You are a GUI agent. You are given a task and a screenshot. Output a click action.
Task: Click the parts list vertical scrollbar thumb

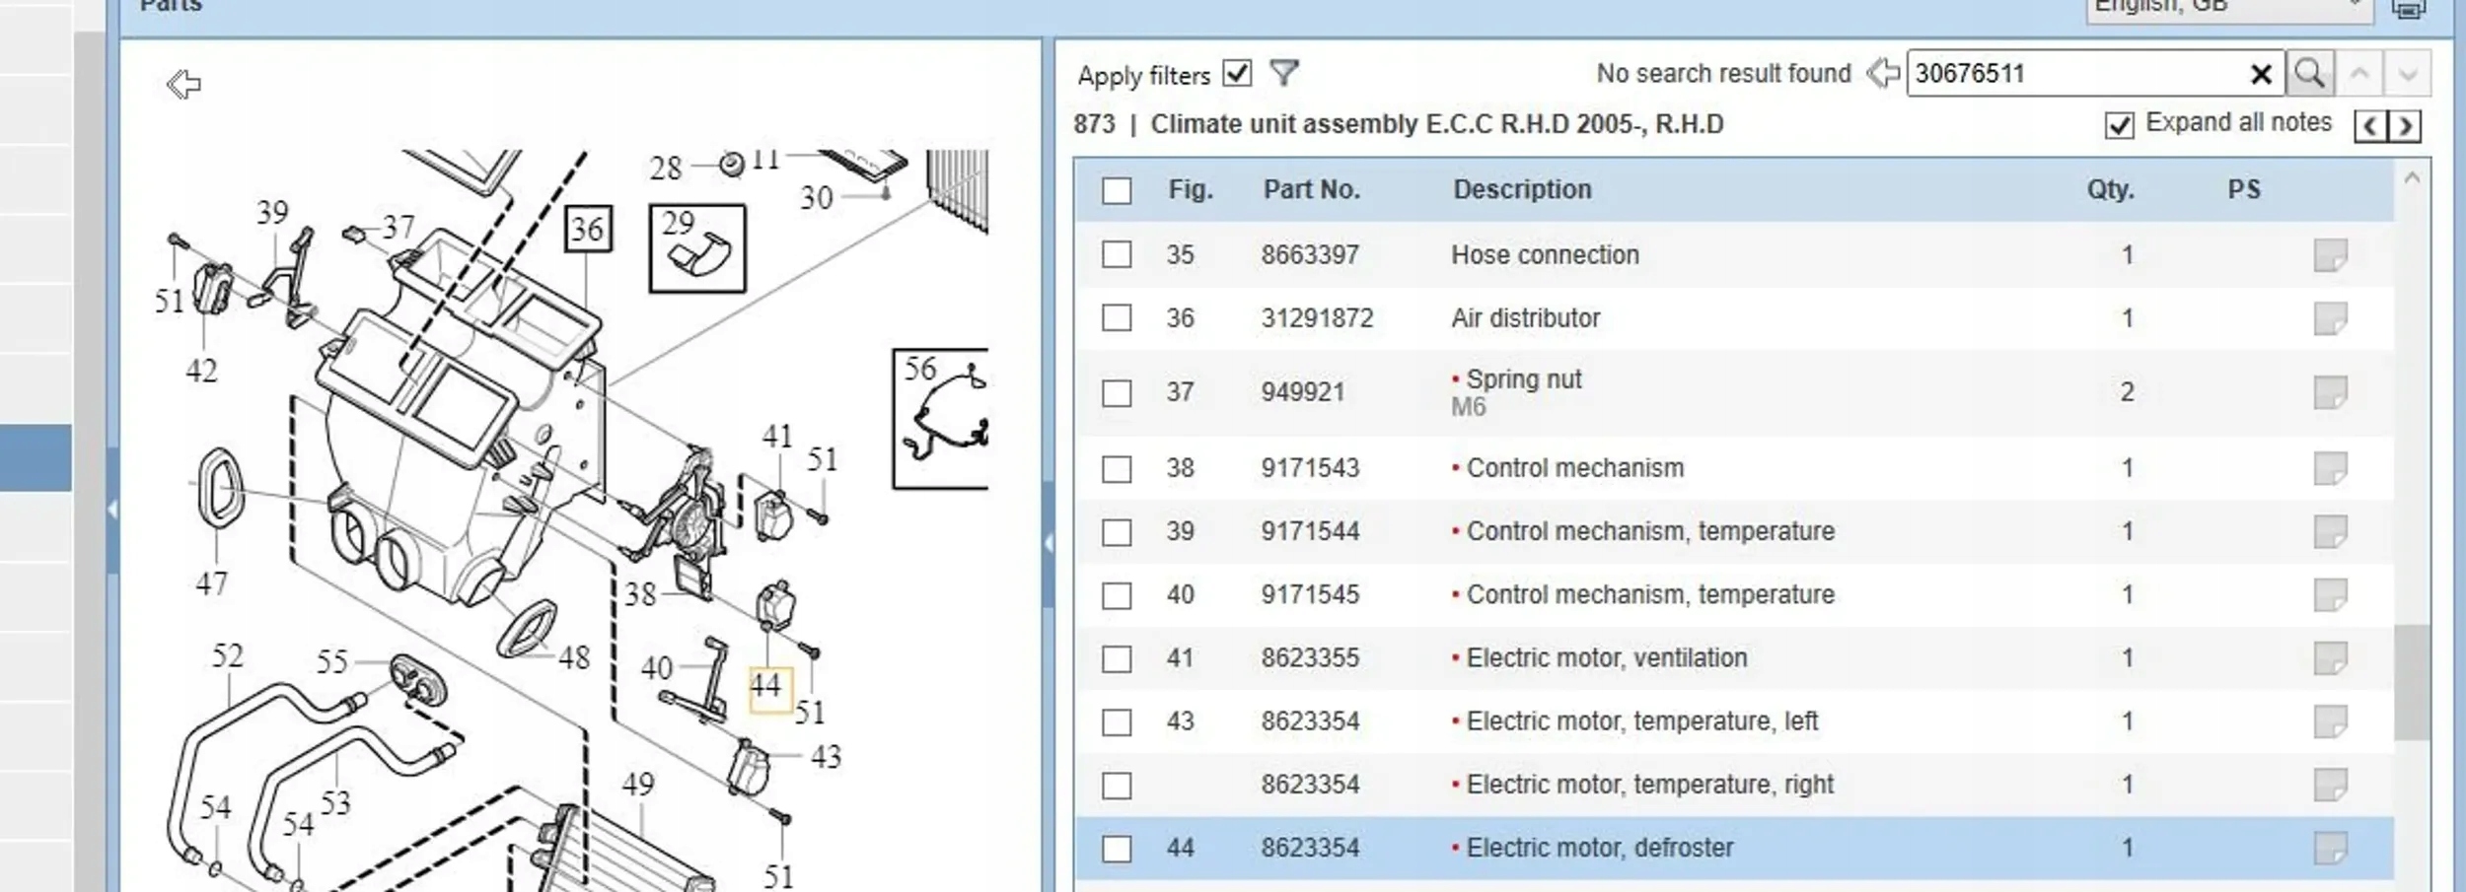click(x=2412, y=680)
